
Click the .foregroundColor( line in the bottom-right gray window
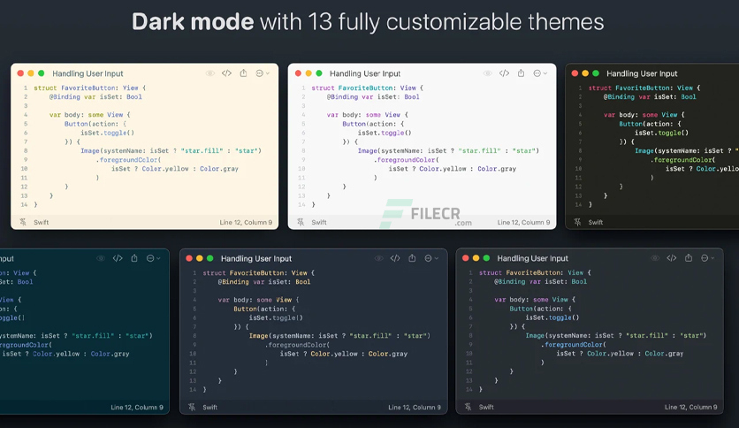click(574, 345)
